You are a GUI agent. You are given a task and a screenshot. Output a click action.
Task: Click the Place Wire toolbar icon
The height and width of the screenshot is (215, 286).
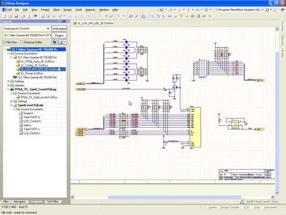tap(153, 16)
